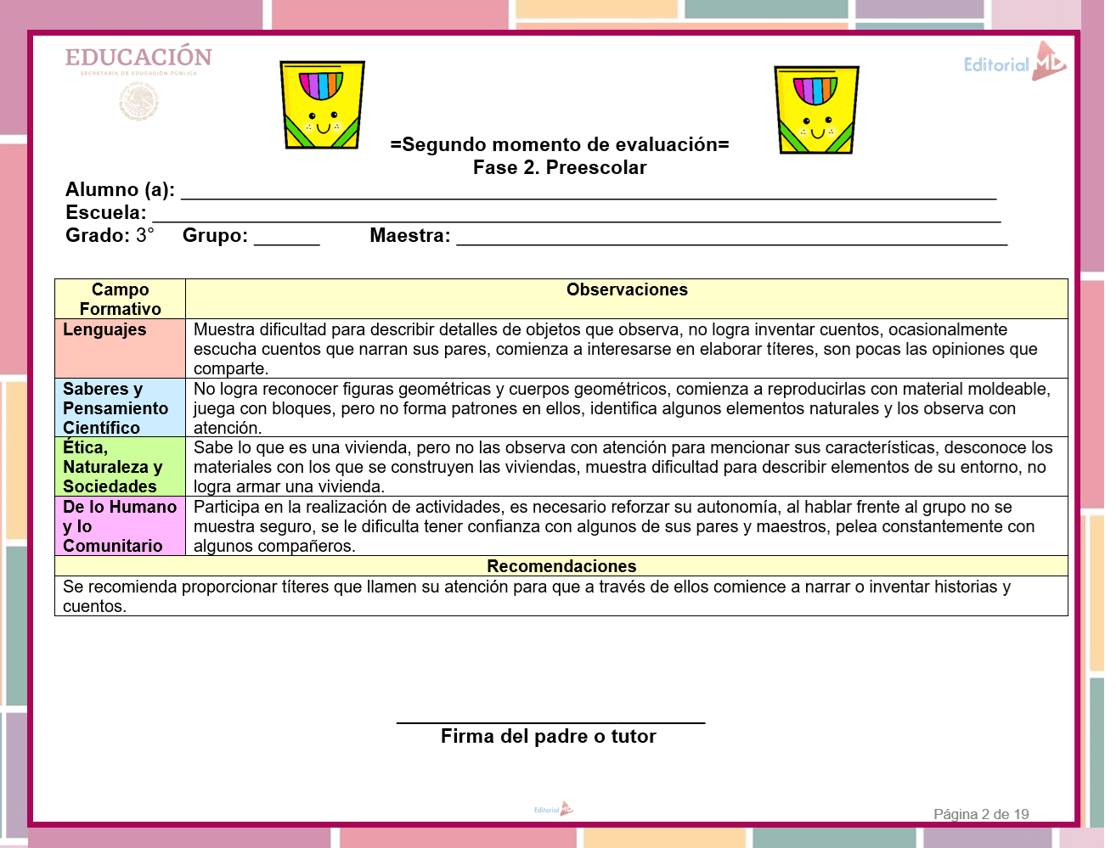Select the pink Lenguajes cell
The image size is (1116, 848).
[120, 348]
